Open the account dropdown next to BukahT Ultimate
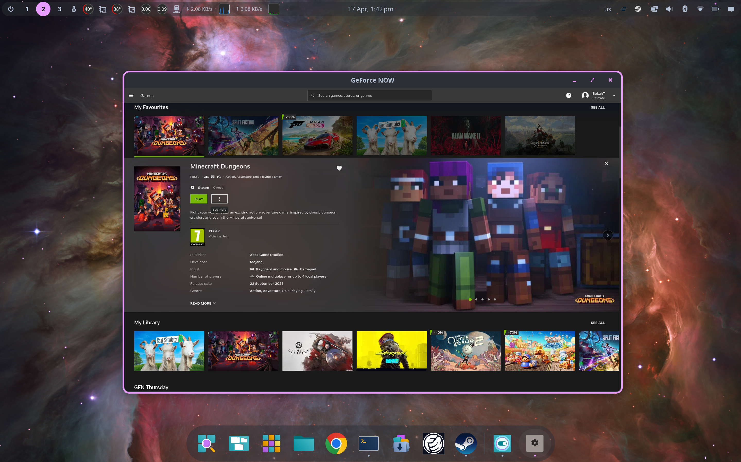 pos(614,95)
